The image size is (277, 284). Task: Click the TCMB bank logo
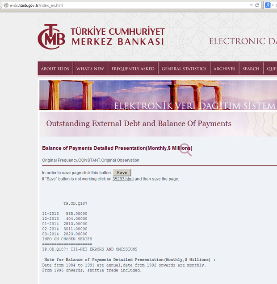[x=51, y=37]
